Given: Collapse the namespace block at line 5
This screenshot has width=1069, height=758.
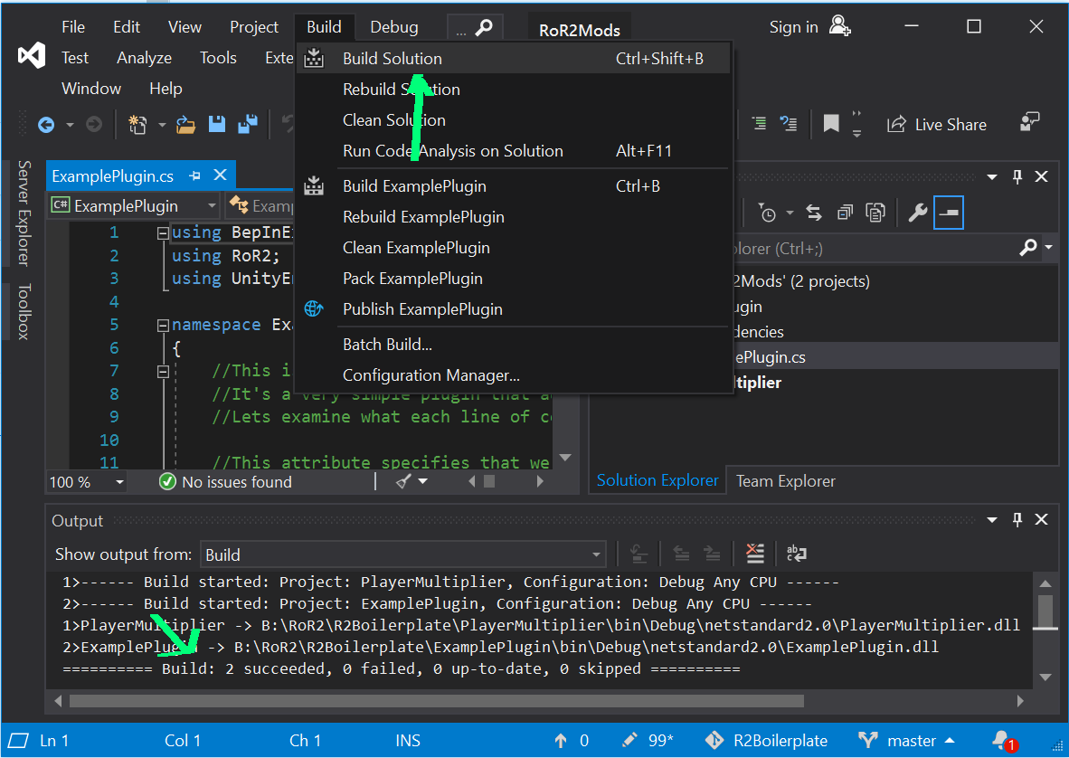Looking at the screenshot, I should click(x=162, y=325).
